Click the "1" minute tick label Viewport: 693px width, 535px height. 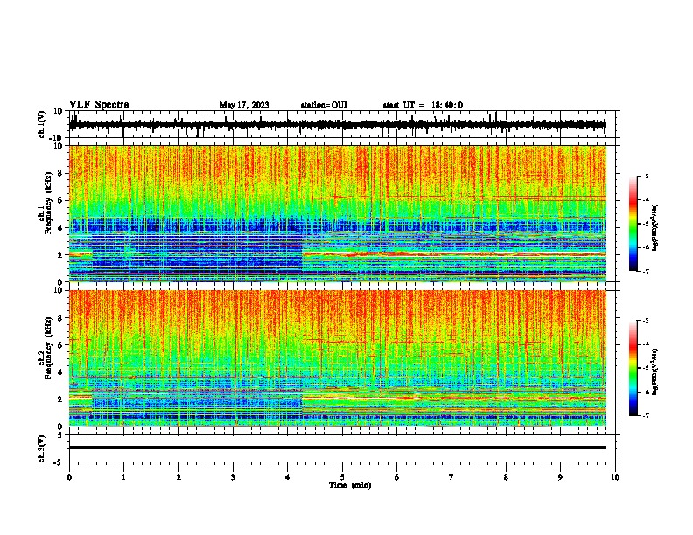[124, 477]
